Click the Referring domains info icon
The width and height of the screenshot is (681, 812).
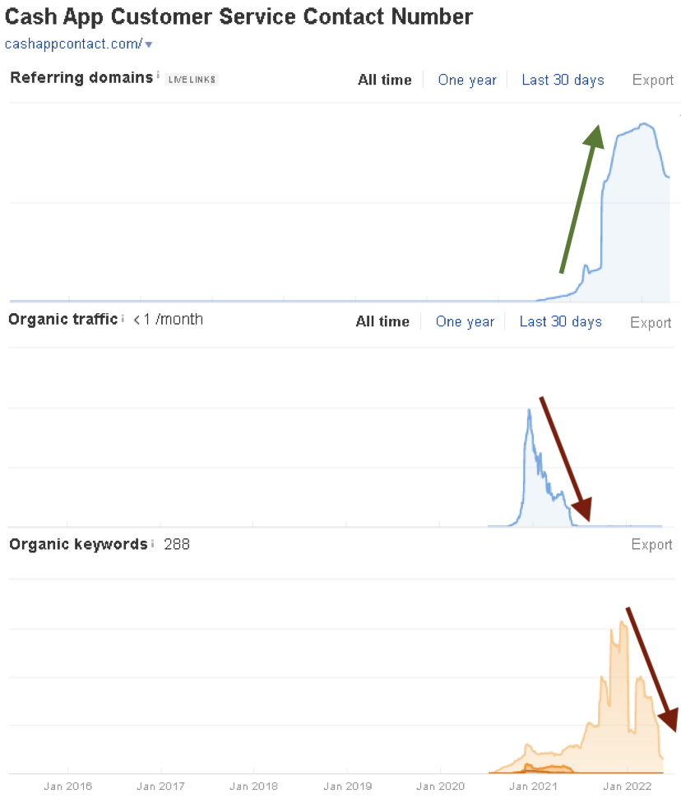[158, 75]
